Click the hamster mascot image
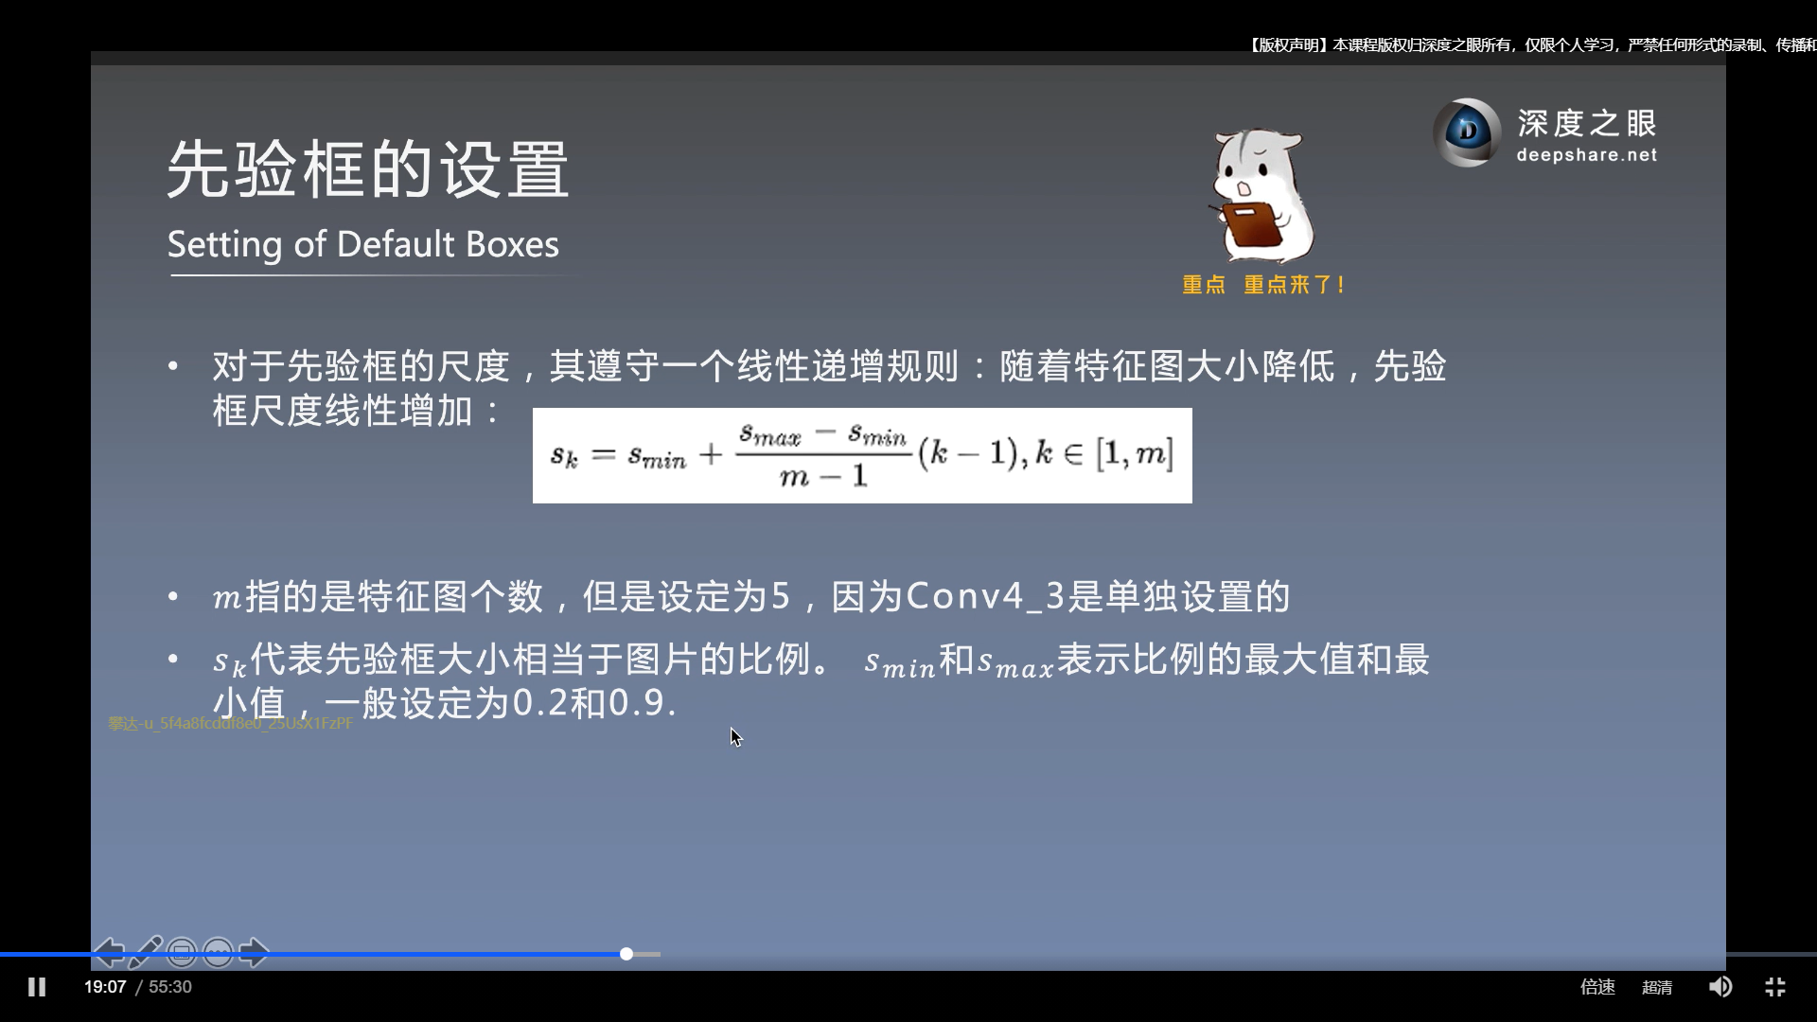The image size is (1817, 1022). point(1263,197)
